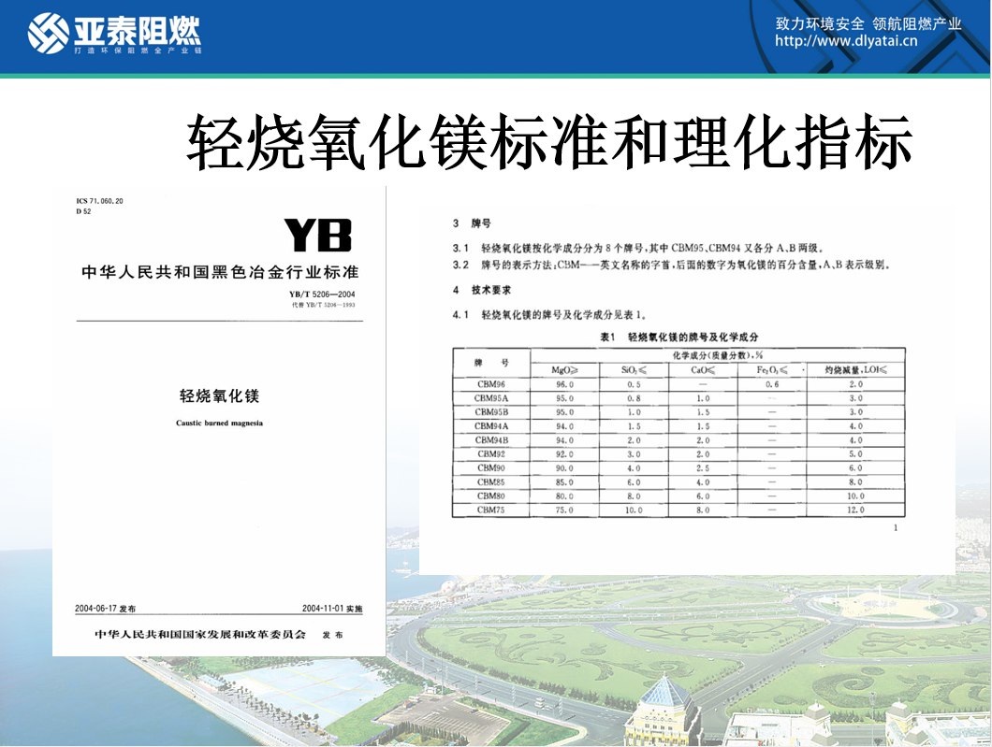The image size is (992, 747).
Task: Select the cover title 轻烧氧化镁
Action: pos(220,396)
